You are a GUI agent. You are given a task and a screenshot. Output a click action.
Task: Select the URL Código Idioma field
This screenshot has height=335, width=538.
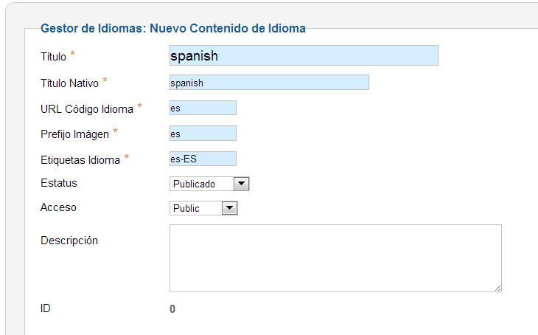203,108
